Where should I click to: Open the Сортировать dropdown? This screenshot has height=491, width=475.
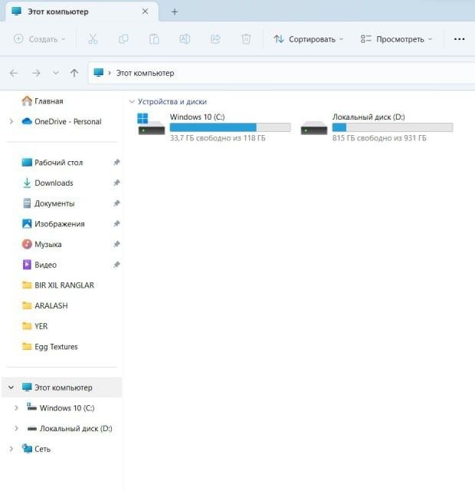[x=308, y=39]
